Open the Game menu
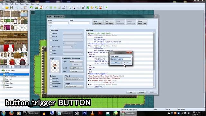This screenshot has width=206, height=116. tap(33, 4)
